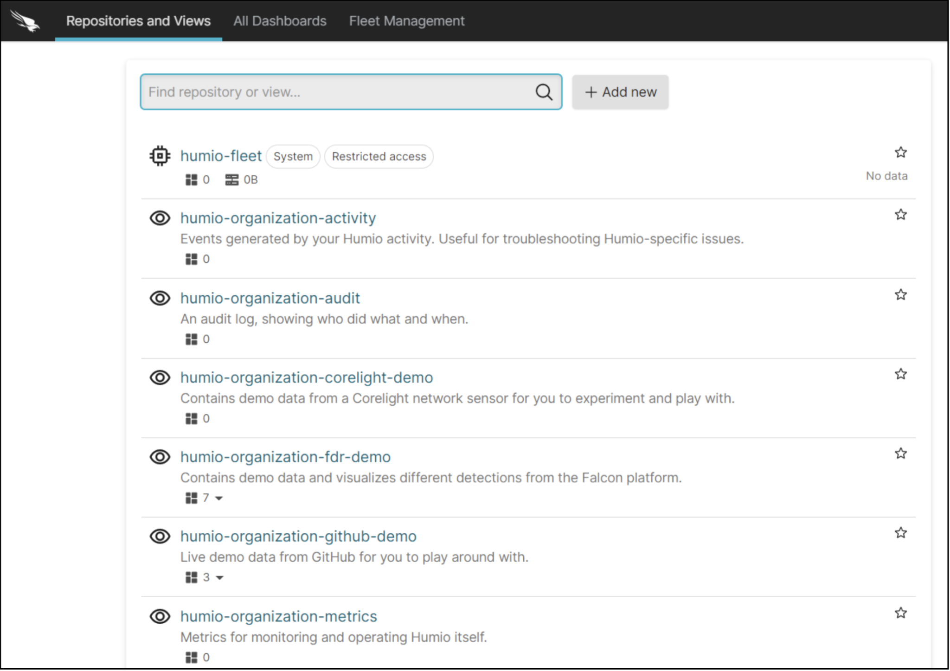Click the eye icon beside humio-organization-fdr-demo
The image size is (950, 671).
point(160,457)
